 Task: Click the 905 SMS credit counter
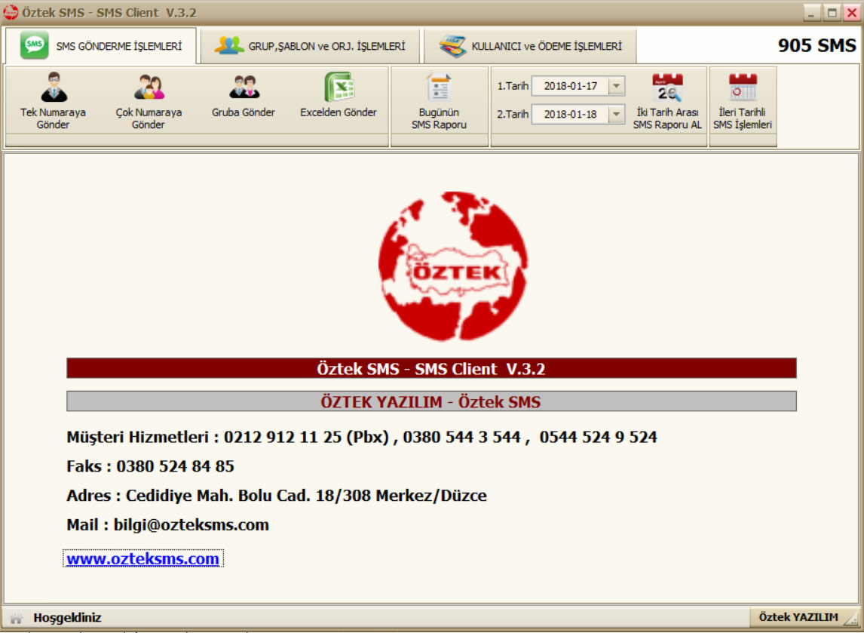[817, 45]
